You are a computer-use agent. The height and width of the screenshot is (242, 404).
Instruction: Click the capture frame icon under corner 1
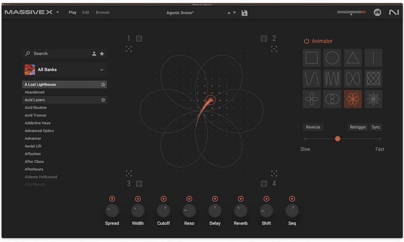(x=129, y=48)
